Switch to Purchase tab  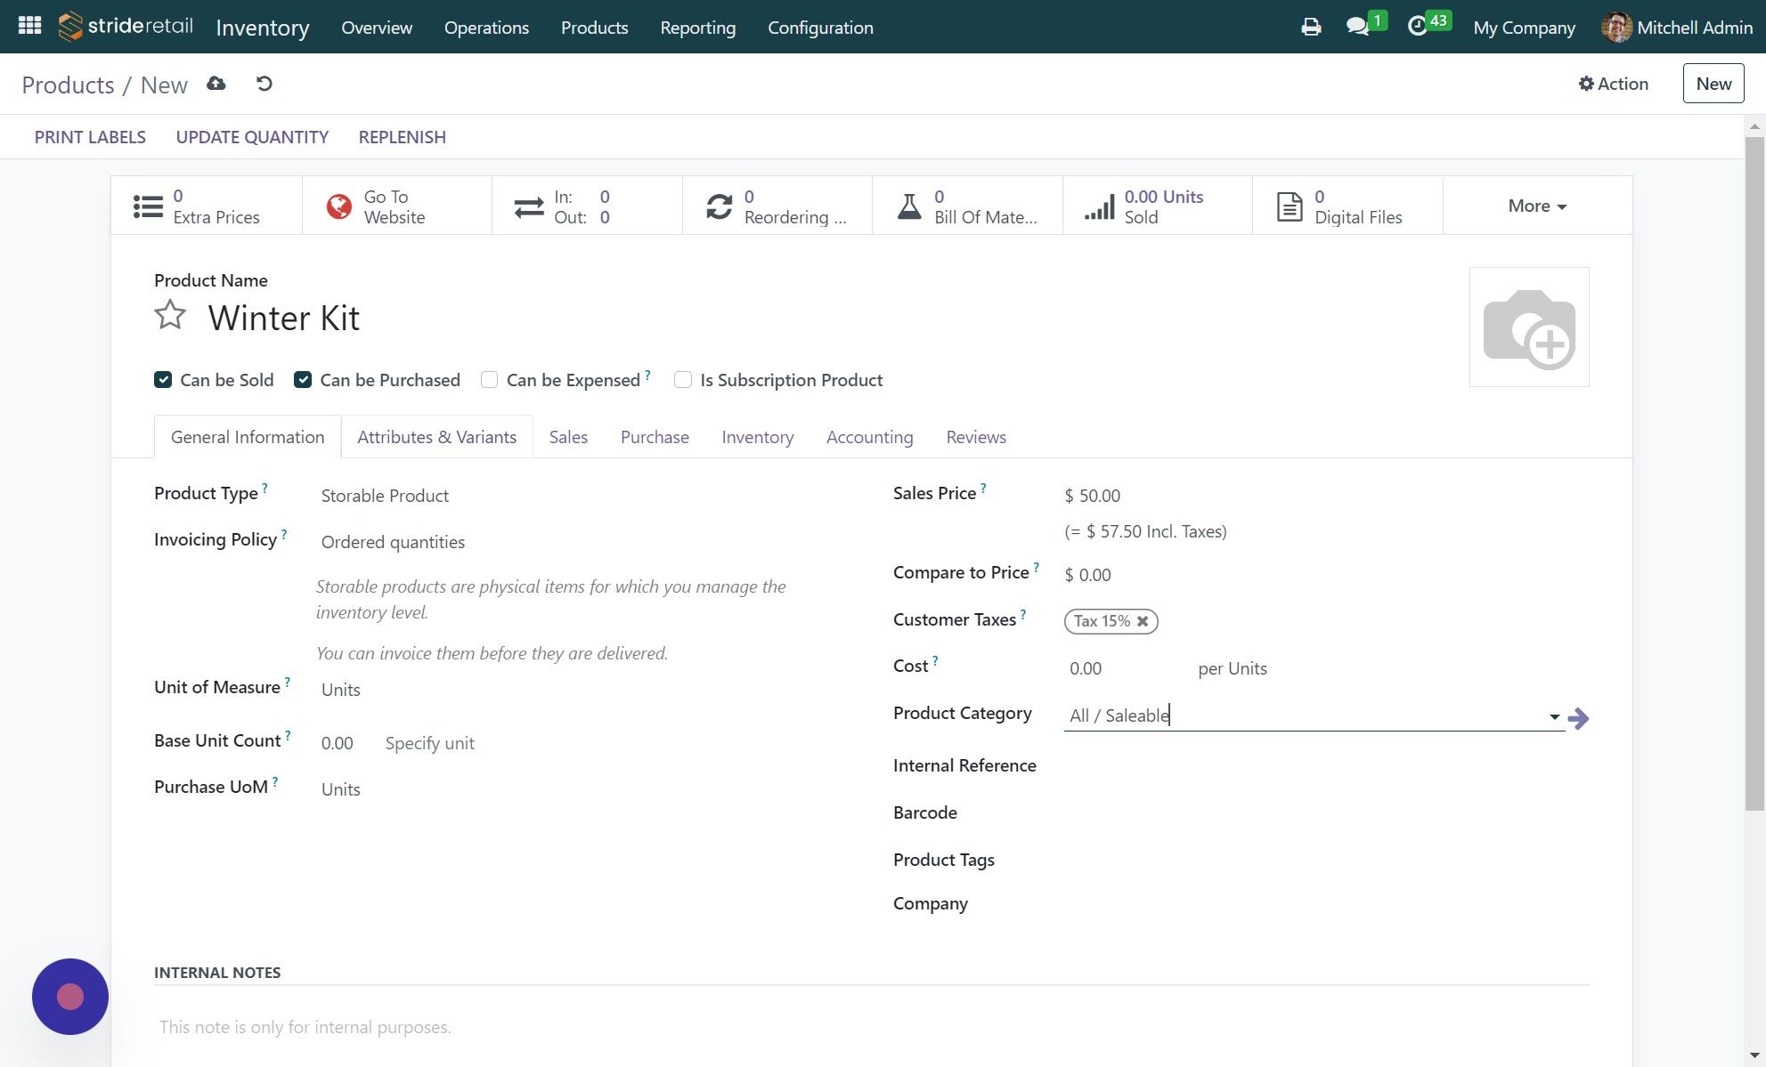(x=655, y=437)
